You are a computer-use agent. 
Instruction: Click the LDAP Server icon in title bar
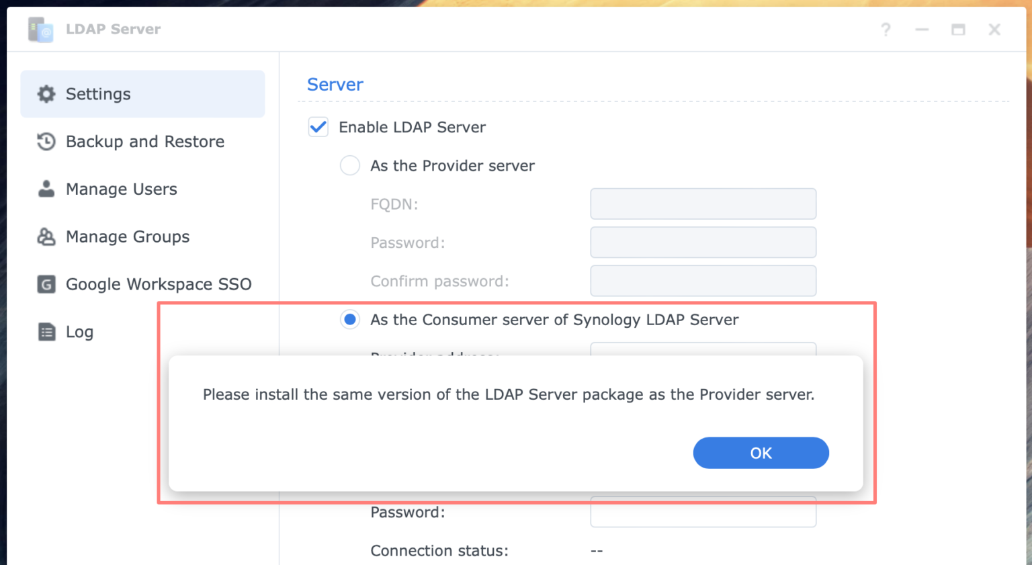[40, 29]
